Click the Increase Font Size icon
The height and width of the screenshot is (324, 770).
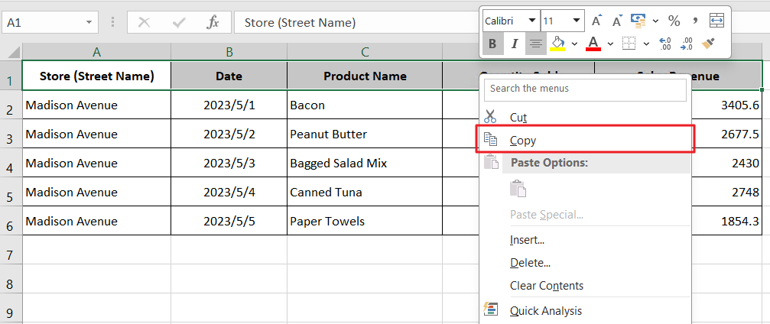click(597, 21)
